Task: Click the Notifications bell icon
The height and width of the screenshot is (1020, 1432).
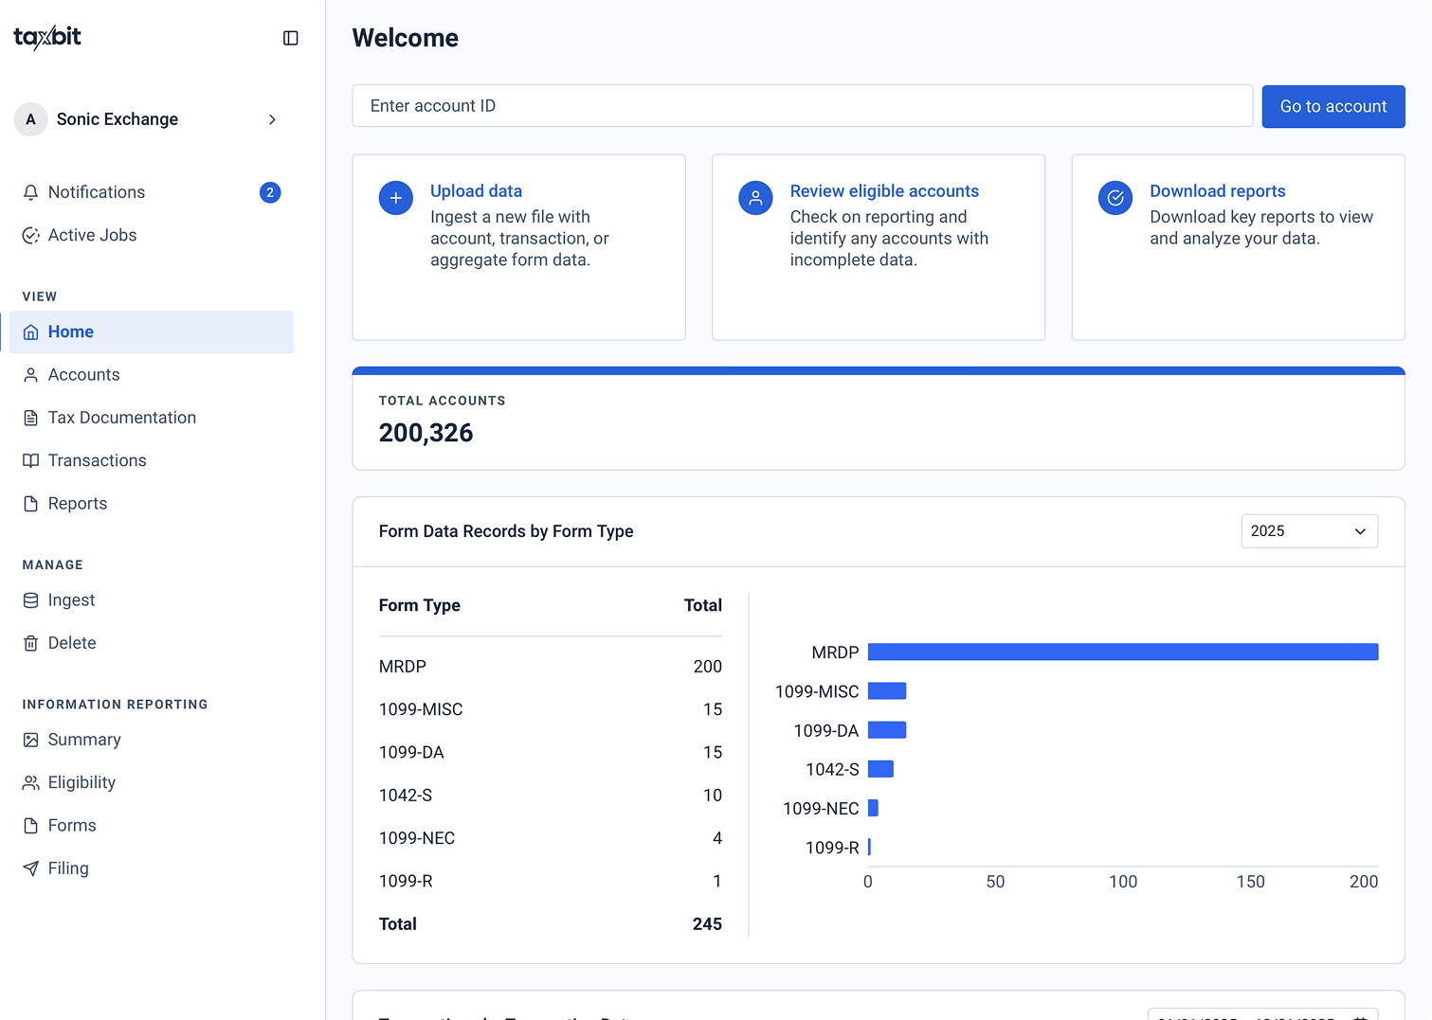Action: coord(30,192)
